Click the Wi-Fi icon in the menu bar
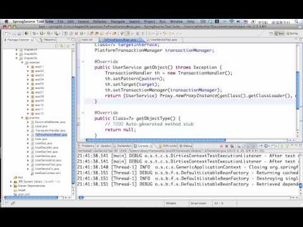303x227 pixels. 232,21
